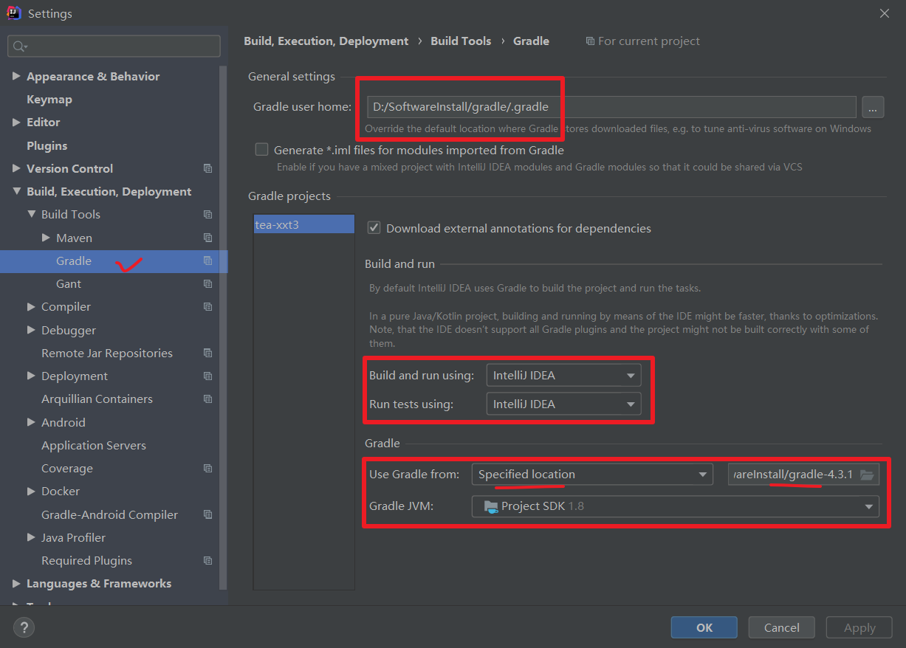The width and height of the screenshot is (906, 648).
Task: Click the settings search input field
Action: point(114,46)
